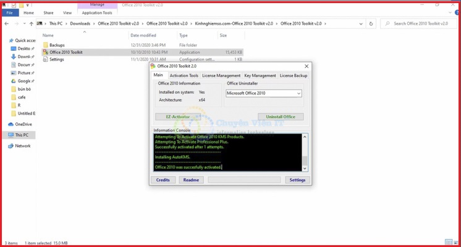Click the Office 2010 Toolkit application file icon
Image resolution: width=461 pixels, height=247 pixels.
click(x=45, y=52)
